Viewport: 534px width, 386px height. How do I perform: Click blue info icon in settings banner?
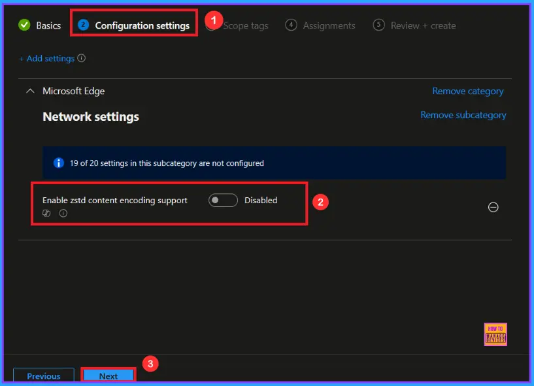click(59, 163)
